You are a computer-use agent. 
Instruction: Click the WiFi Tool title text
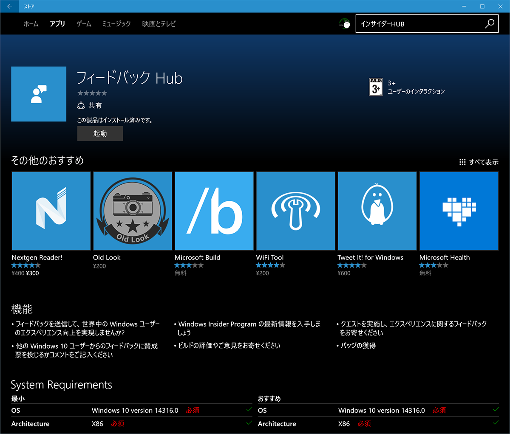(x=270, y=257)
